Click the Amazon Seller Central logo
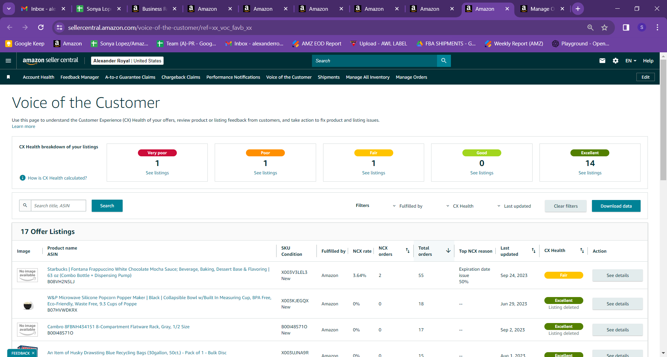The height and width of the screenshot is (357, 667). pyautogui.click(x=50, y=61)
